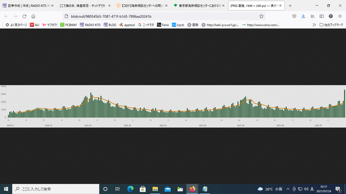
Task: Open Microsoft Edge from the taskbar
Action: pos(130,189)
